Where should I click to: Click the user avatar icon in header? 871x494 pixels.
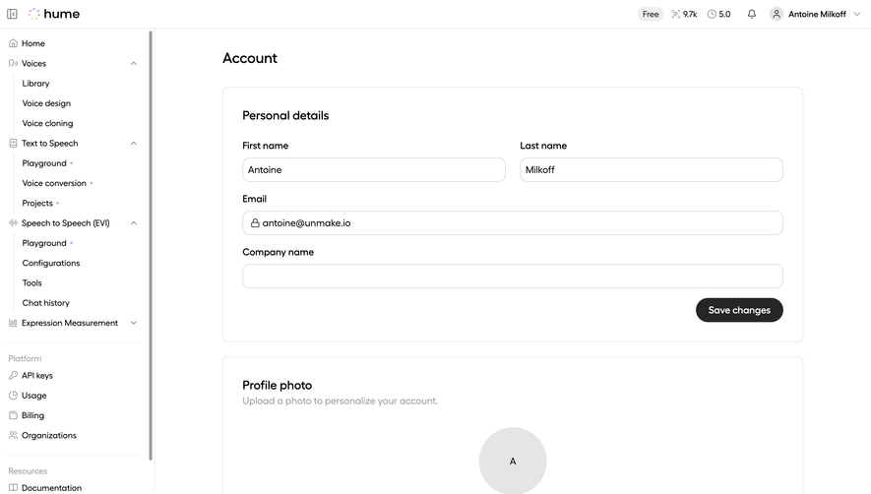pyautogui.click(x=777, y=14)
